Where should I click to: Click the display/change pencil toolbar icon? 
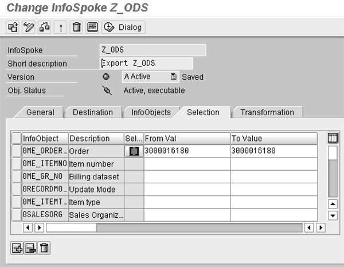pyautogui.click(x=28, y=27)
